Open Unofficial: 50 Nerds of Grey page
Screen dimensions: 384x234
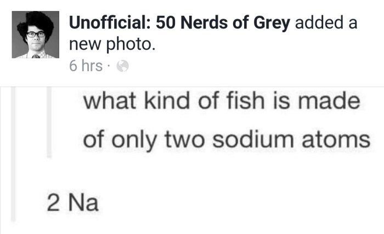point(182,24)
